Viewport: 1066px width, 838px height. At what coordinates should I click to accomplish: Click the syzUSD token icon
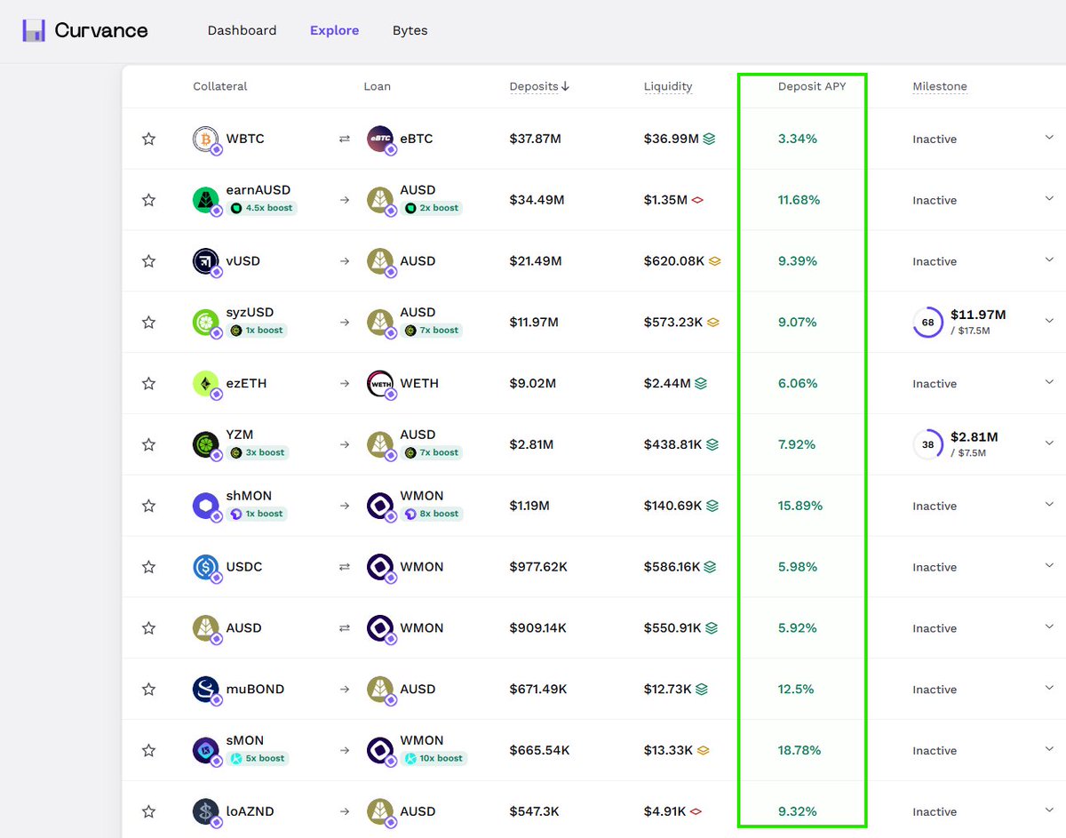click(x=206, y=323)
